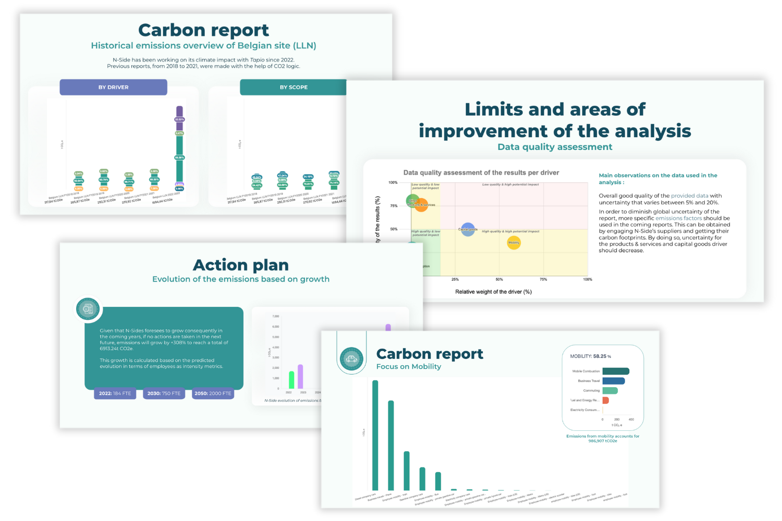Click the 'Action plan' title
Image resolution: width=782 pixels, height=521 pixels.
click(241, 265)
